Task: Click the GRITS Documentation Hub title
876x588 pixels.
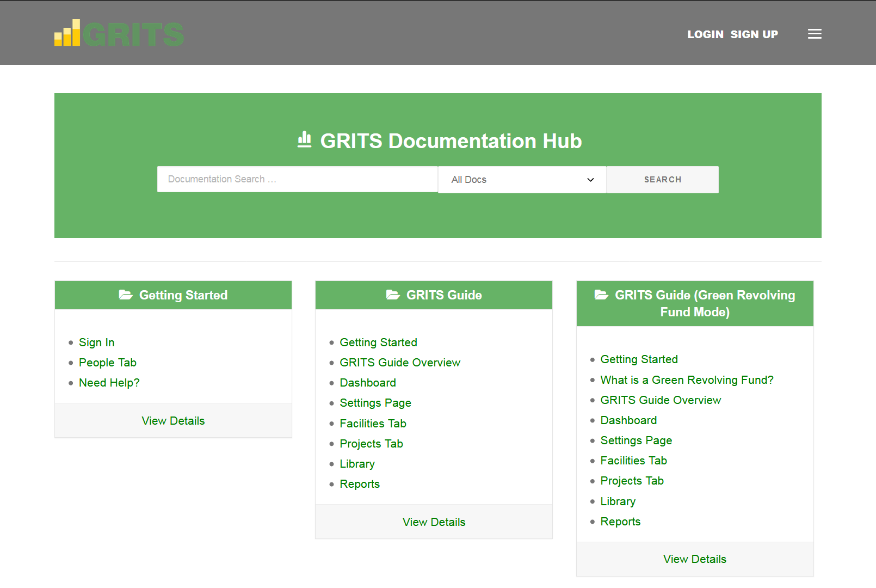Action: pyautogui.click(x=451, y=141)
